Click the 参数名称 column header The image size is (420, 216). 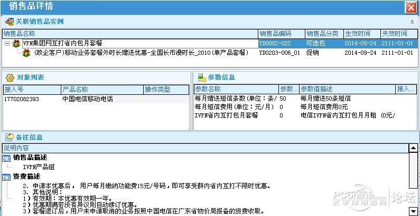click(236, 89)
